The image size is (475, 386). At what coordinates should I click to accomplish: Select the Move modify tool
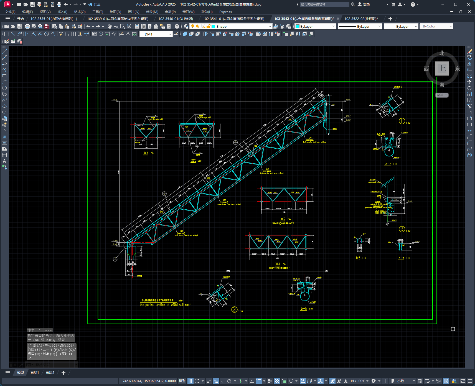click(x=469, y=82)
